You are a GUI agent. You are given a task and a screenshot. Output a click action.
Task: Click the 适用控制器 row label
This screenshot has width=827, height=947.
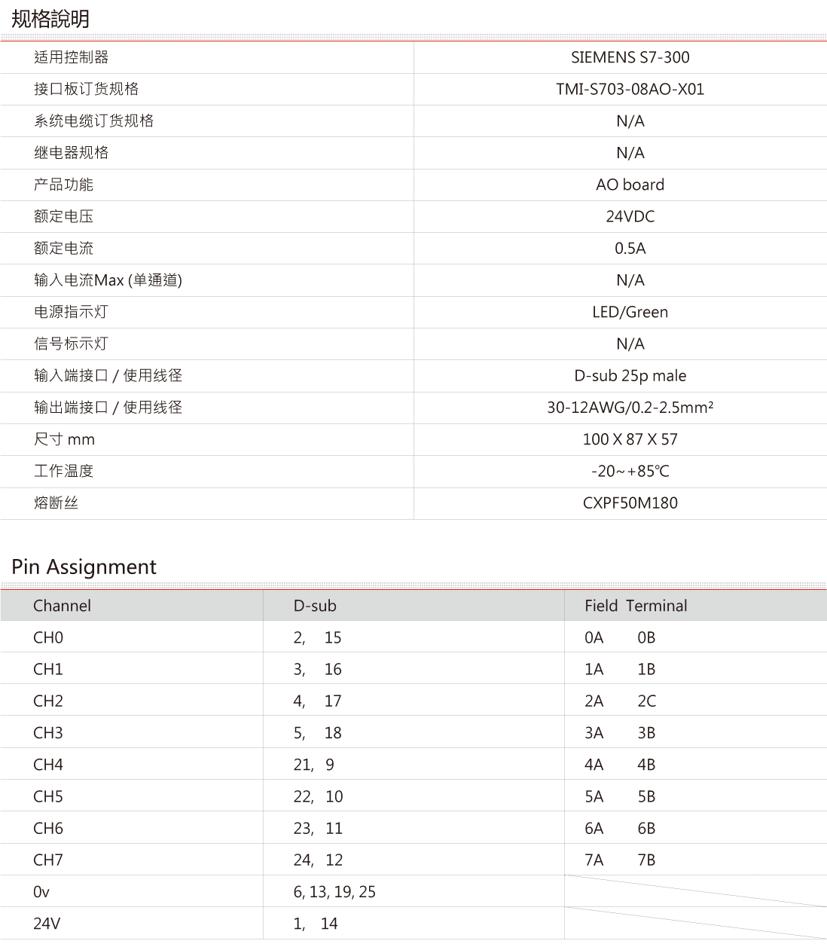coord(71,57)
